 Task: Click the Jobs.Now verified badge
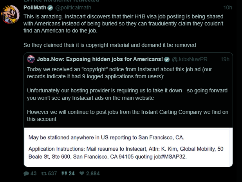167,59
